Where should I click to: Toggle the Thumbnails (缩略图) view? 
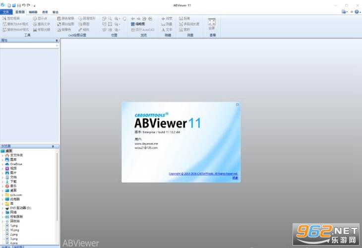(x=138, y=24)
